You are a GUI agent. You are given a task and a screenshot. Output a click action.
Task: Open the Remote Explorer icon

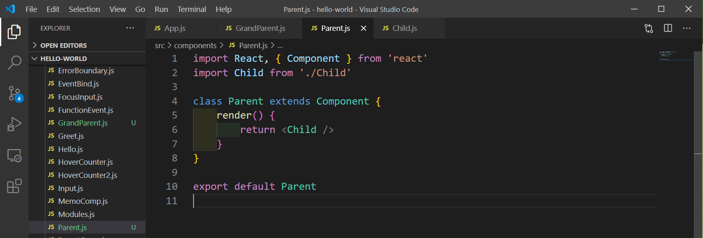(x=14, y=155)
